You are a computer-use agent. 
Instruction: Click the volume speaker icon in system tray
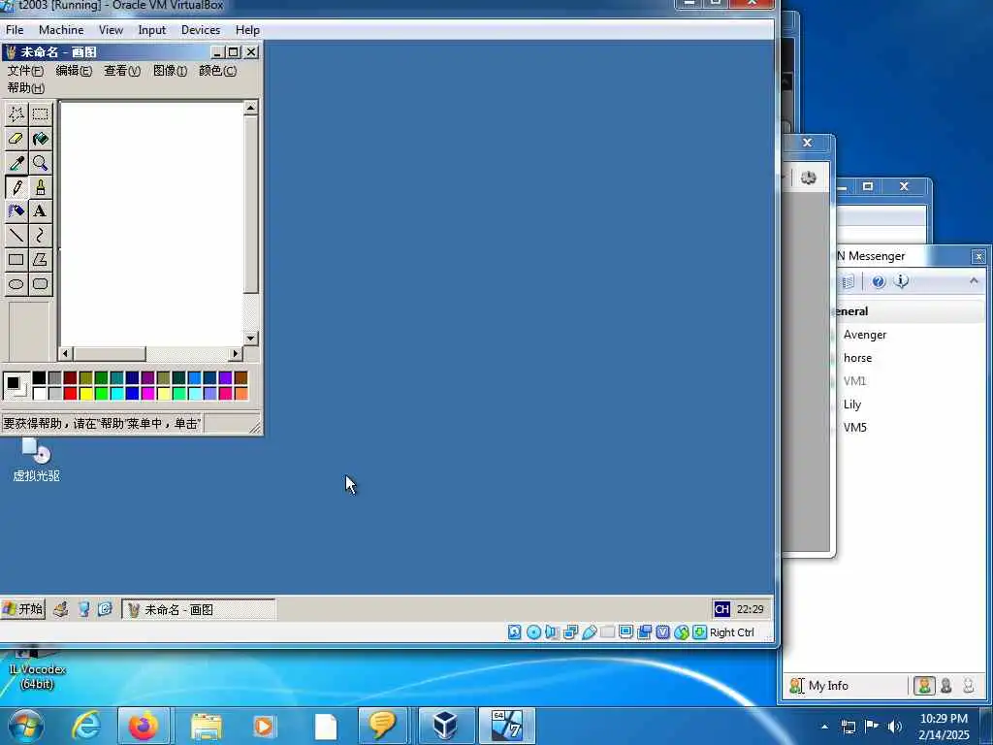[x=894, y=727]
